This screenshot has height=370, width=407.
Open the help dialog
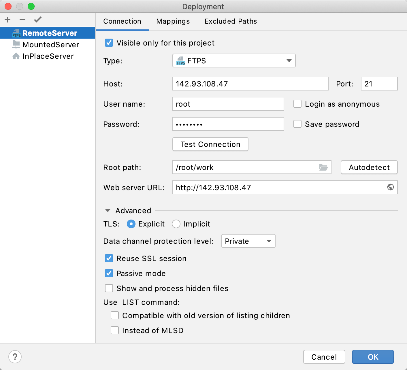click(15, 357)
